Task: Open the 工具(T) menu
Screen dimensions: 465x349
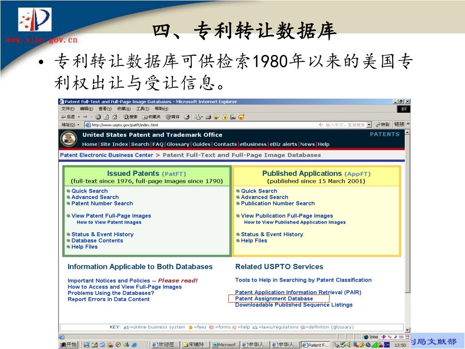Action: pos(143,109)
